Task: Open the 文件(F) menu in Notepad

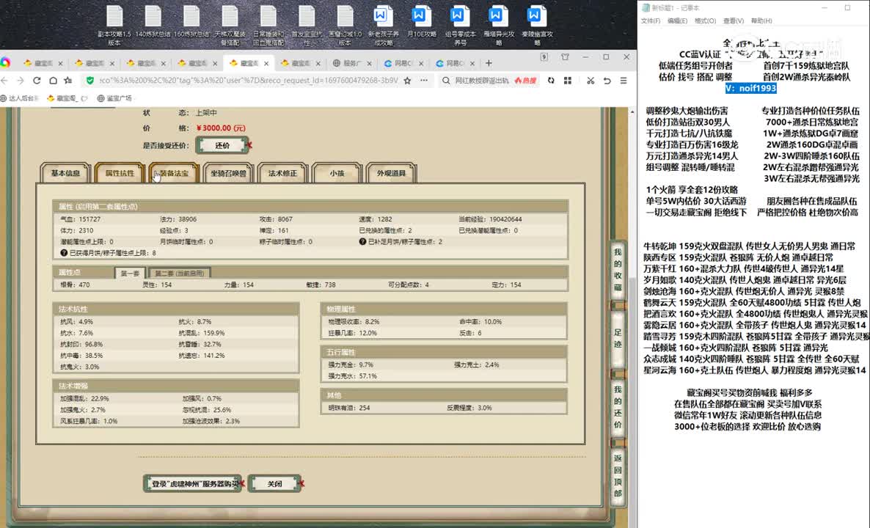Action: tap(651, 21)
